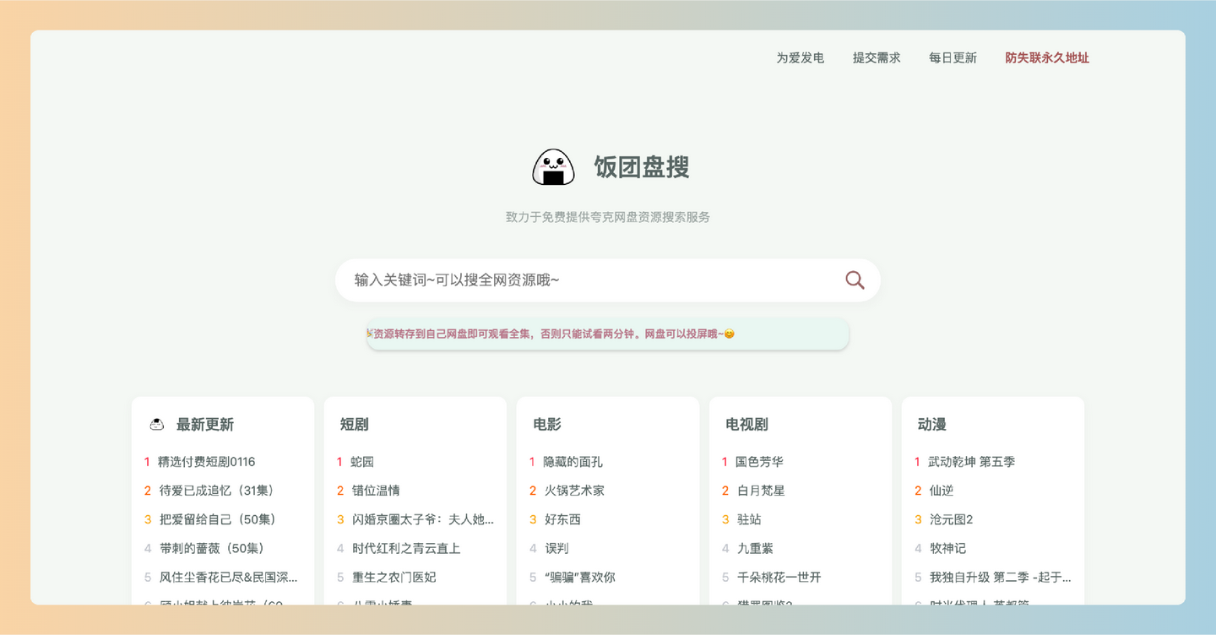The width and height of the screenshot is (1216, 635).
Task: Open the movie 隐藏的面孔
Action: point(573,462)
